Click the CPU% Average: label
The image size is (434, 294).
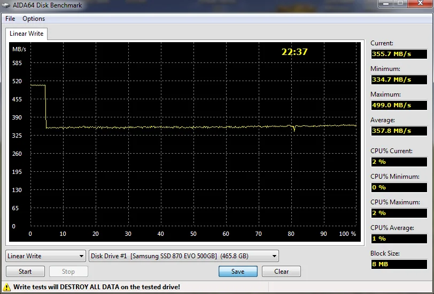[x=392, y=228]
